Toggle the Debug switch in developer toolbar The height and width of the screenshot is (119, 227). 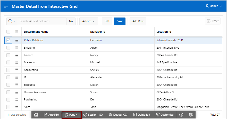tap(125, 115)
